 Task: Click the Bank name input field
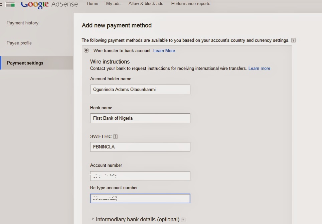click(x=140, y=118)
